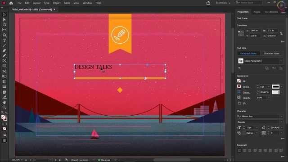288x162 pixels.
Task: Click the Align right paragraph button
Action: (250, 151)
